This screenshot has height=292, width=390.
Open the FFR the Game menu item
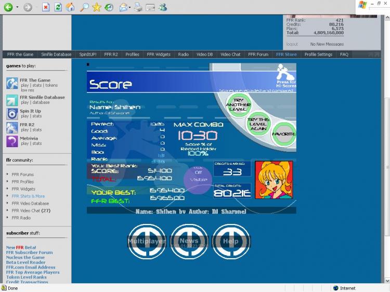[x=20, y=55]
